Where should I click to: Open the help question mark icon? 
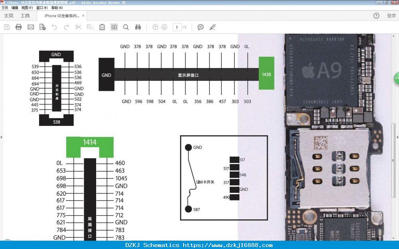376,16
